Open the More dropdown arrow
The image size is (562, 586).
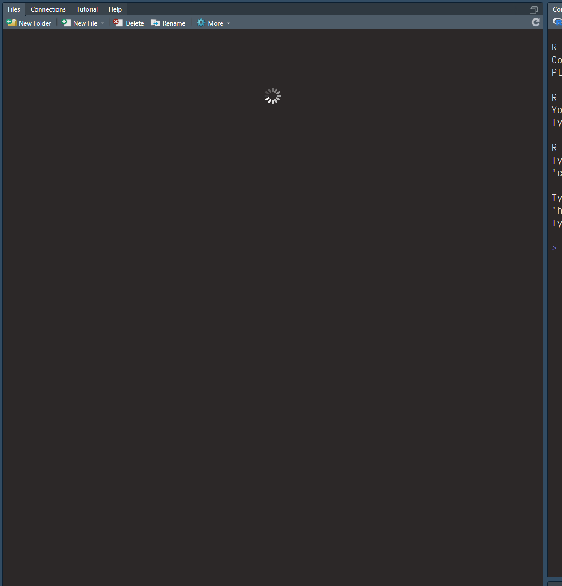pos(228,23)
